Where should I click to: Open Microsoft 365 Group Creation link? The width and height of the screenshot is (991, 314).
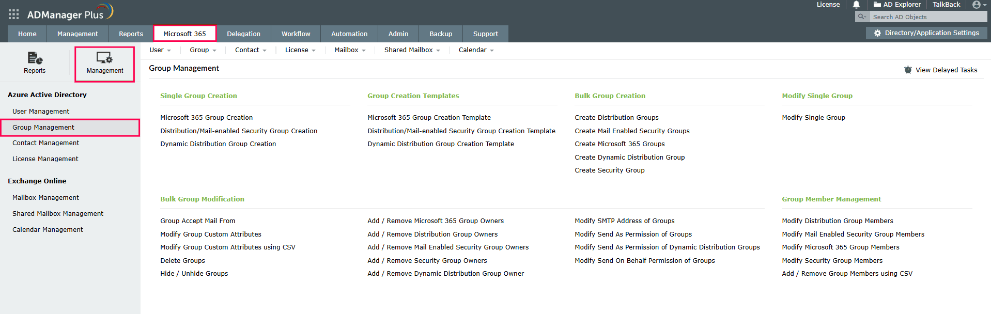pyautogui.click(x=207, y=118)
